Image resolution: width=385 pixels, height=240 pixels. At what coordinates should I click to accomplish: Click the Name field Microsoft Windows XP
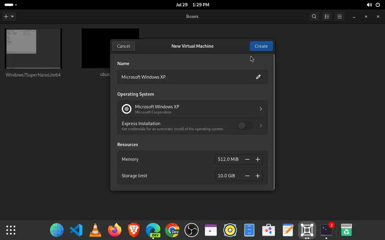point(192,77)
